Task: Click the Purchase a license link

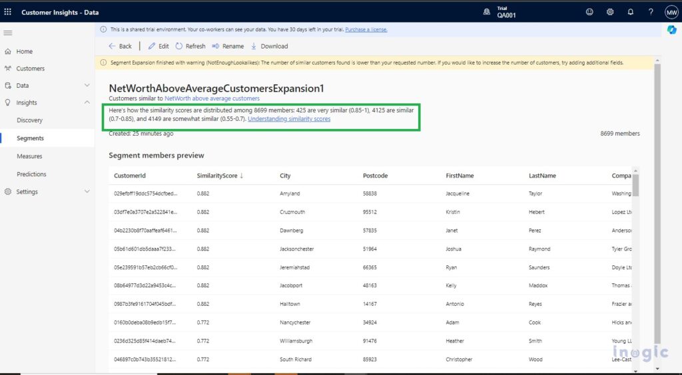Action: tap(366, 29)
